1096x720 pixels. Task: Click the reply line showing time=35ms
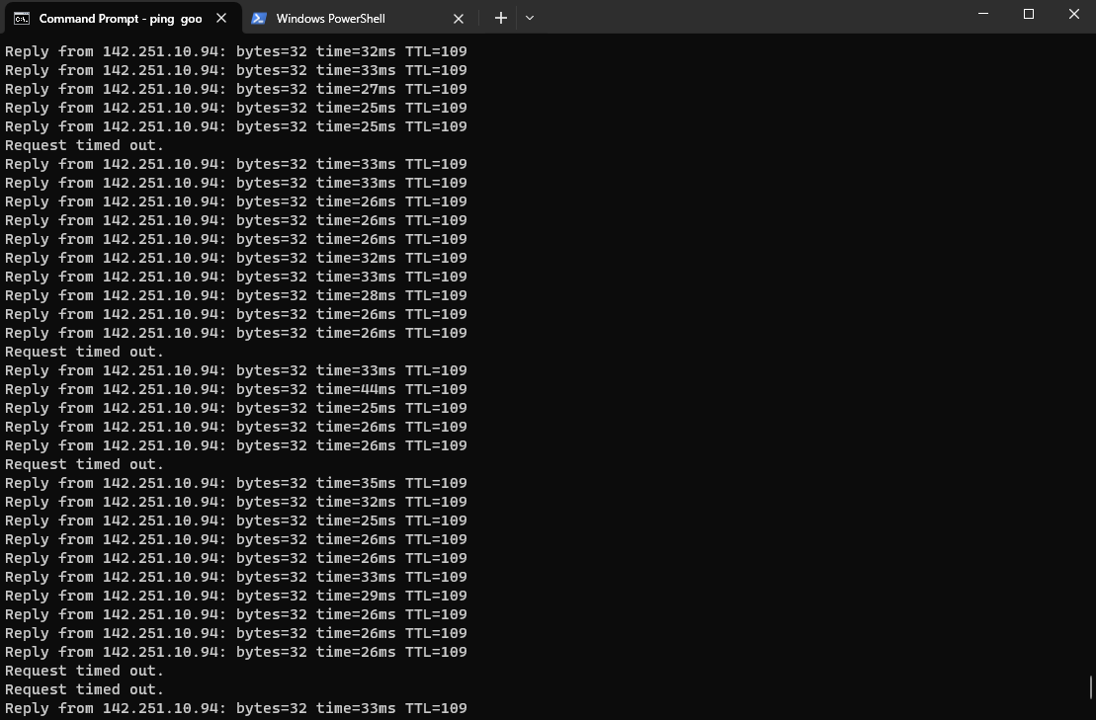[x=236, y=483]
